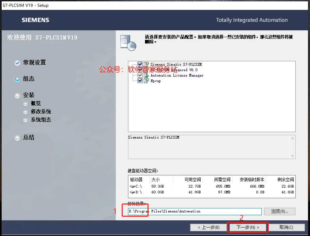Click the 97.0MB required space cell
310x236 pixels.
pyautogui.click(x=224, y=192)
